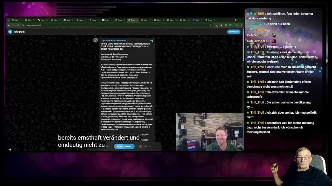Reload the Telegram page
The width and height of the screenshot is (332, 186).
[18, 25]
